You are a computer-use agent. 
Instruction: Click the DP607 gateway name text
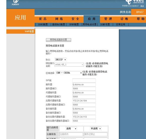tap(140, 12)
